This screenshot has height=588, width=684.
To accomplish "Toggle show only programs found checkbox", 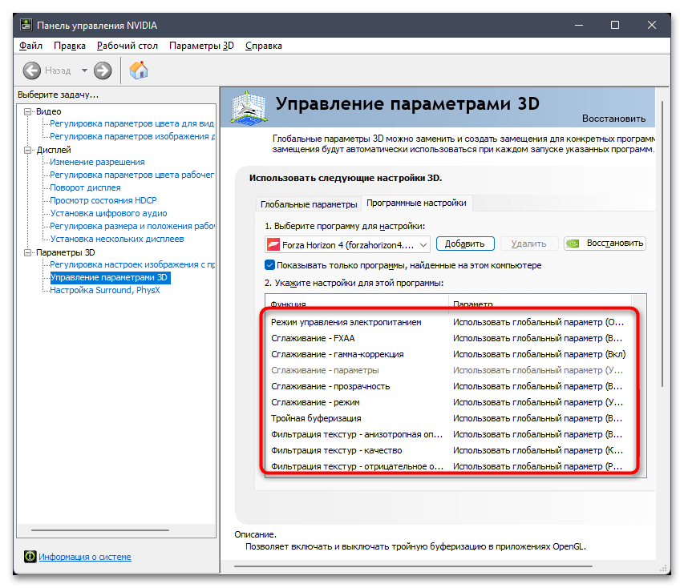I will (x=269, y=265).
